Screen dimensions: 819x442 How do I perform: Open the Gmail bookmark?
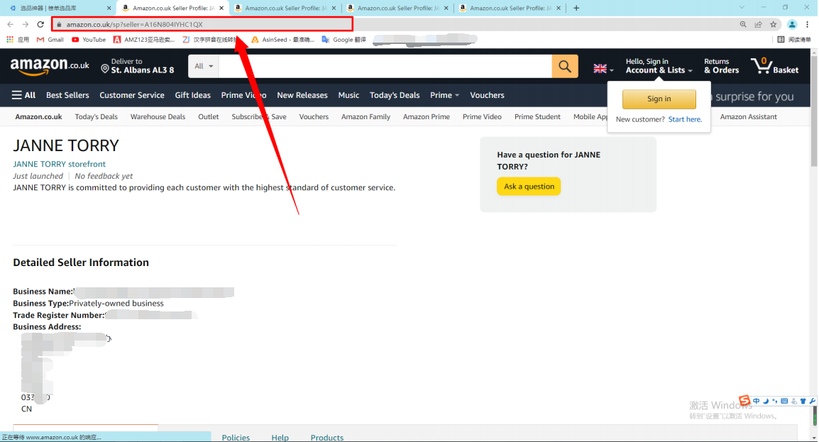pos(50,40)
